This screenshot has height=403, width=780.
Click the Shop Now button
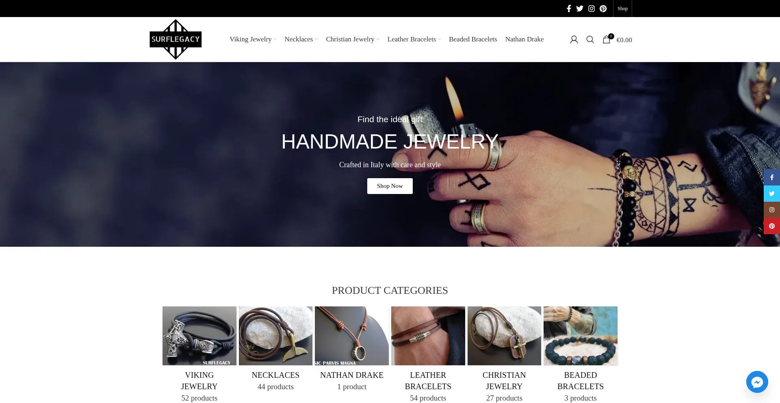point(390,186)
